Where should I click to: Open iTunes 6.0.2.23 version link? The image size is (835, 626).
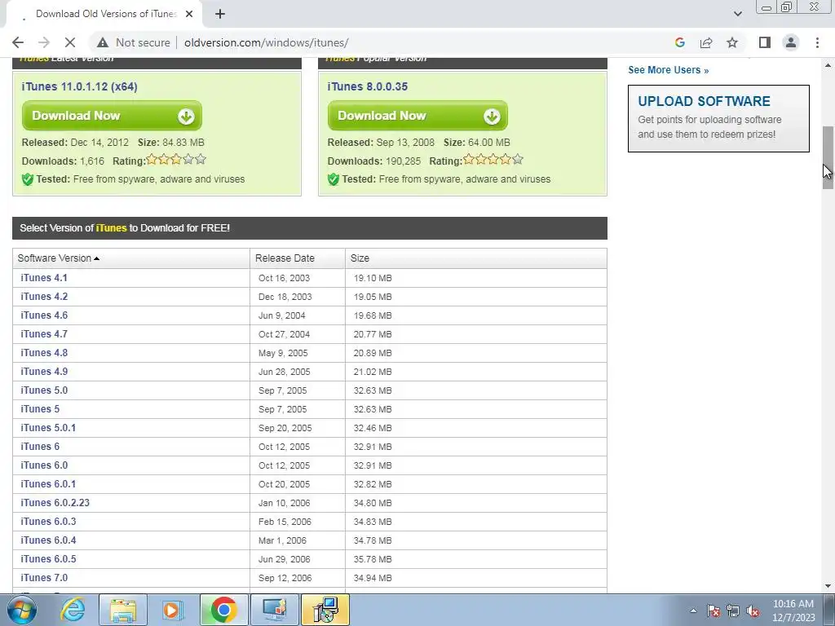pos(55,502)
